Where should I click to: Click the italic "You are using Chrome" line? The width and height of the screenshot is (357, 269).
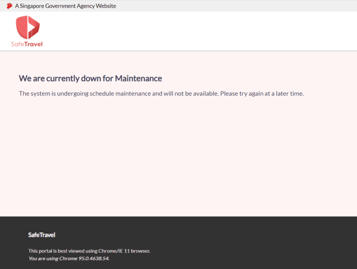pos(53,258)
